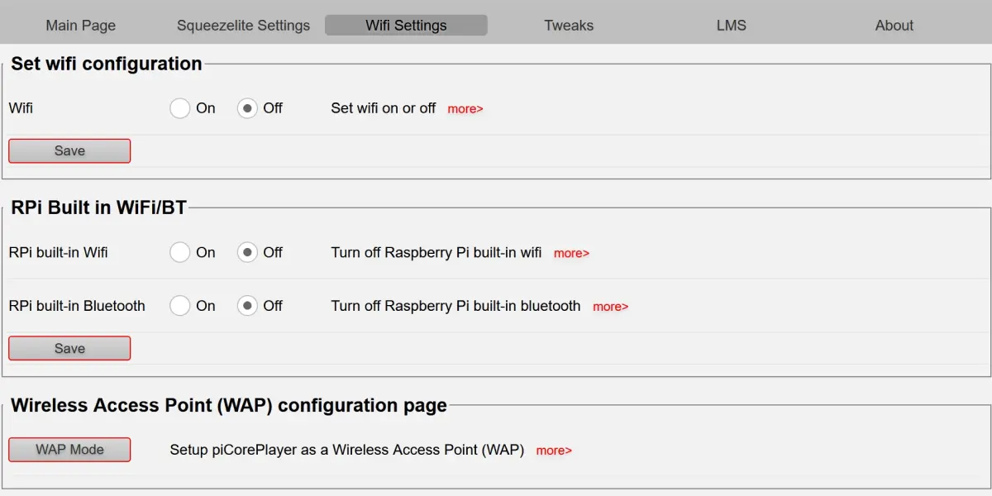Expand more> for Raspberry Pi built-in wifi
The height and width of the screenshot is (496, 992).
tap(571, 254)
